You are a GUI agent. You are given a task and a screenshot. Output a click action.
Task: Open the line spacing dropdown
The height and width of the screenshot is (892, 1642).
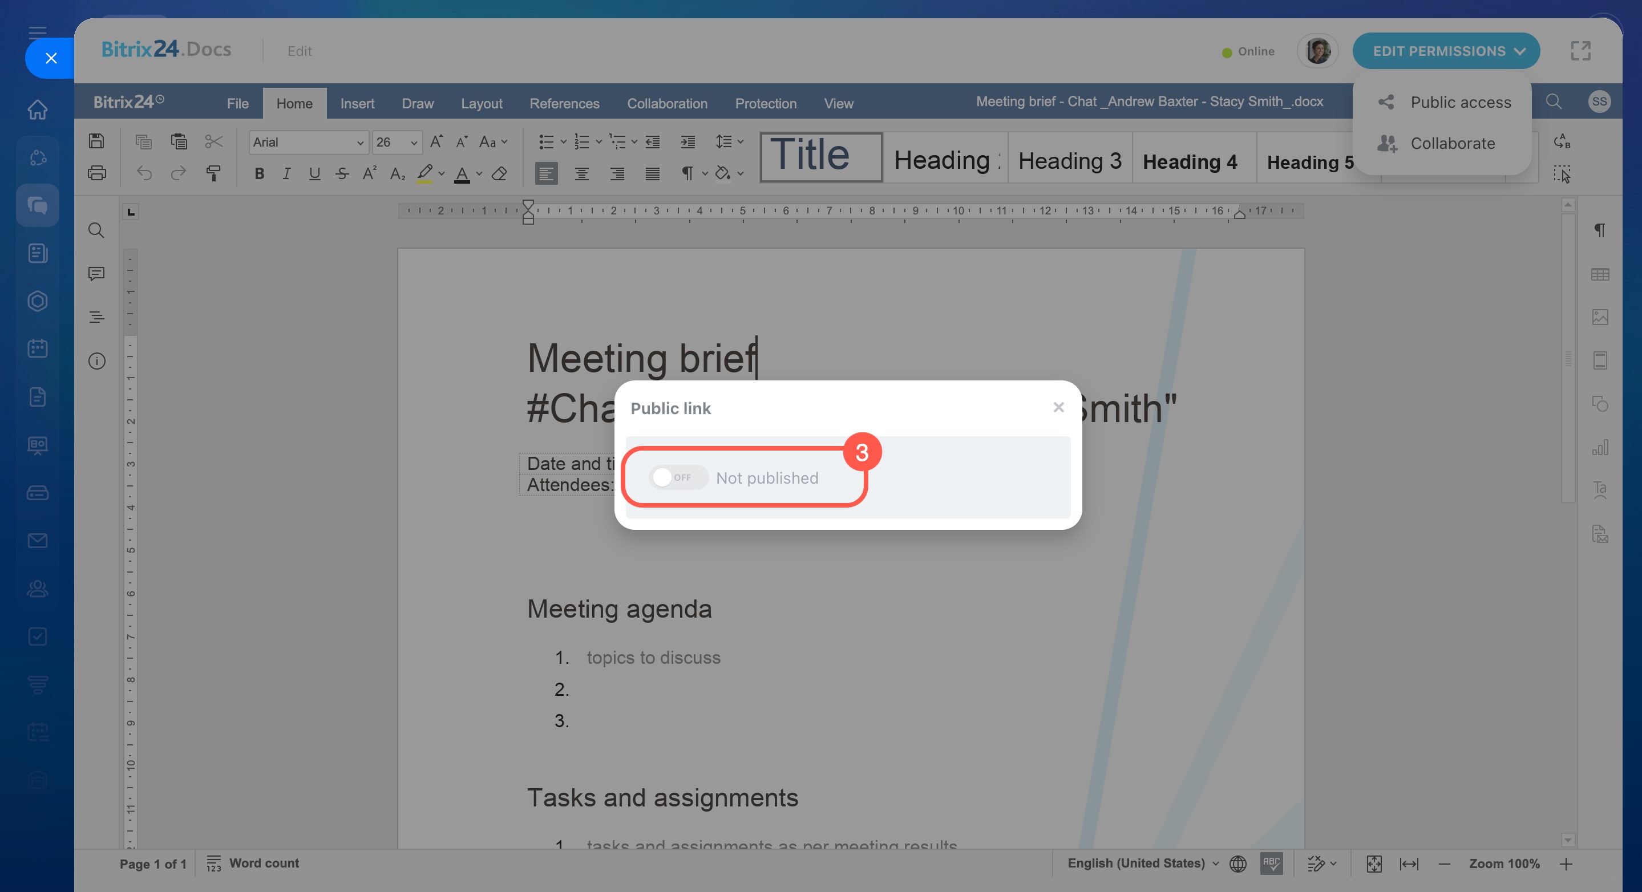(729, 141)
